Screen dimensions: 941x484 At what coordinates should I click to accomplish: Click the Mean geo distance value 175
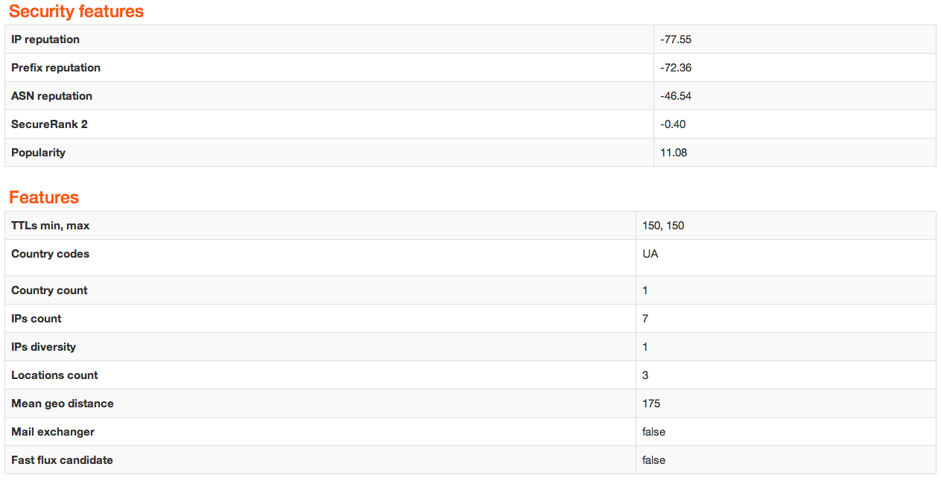(651, 404)
